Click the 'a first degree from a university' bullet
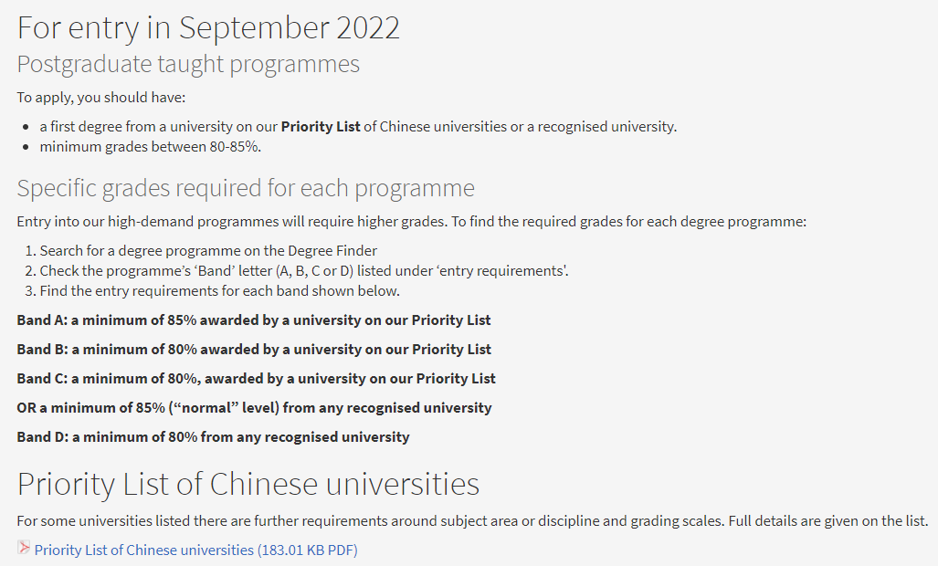This screenshot has width=938, height=566. pyautogui.click(x=358, y=127)
